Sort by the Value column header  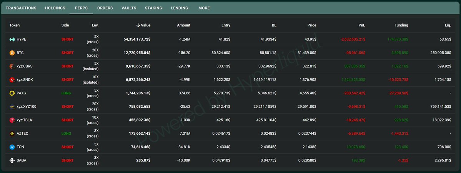143,25
